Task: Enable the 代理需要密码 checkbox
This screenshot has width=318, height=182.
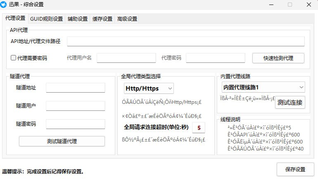Action: point(13,58)
